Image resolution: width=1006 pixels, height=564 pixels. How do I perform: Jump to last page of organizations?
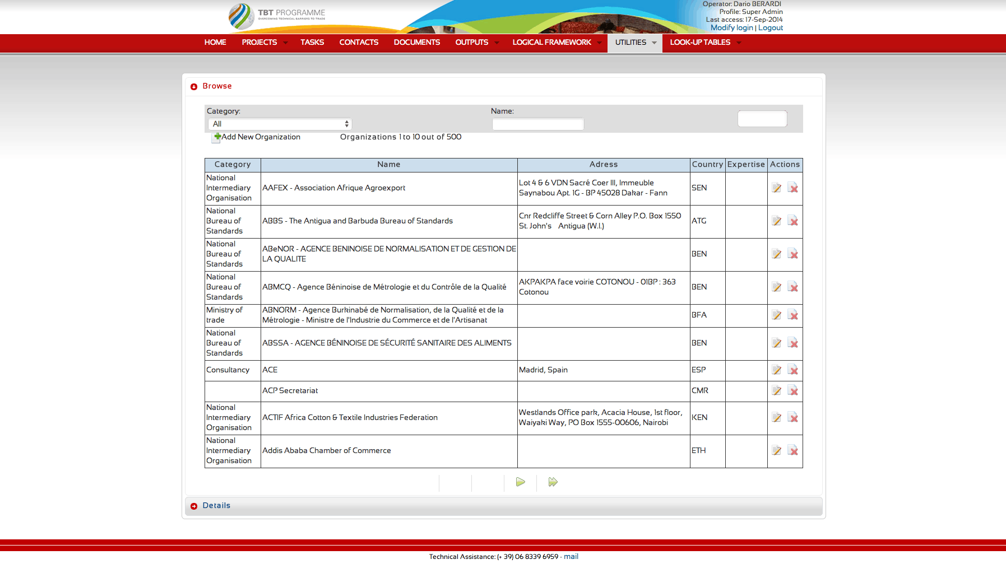tap(553, 482)
